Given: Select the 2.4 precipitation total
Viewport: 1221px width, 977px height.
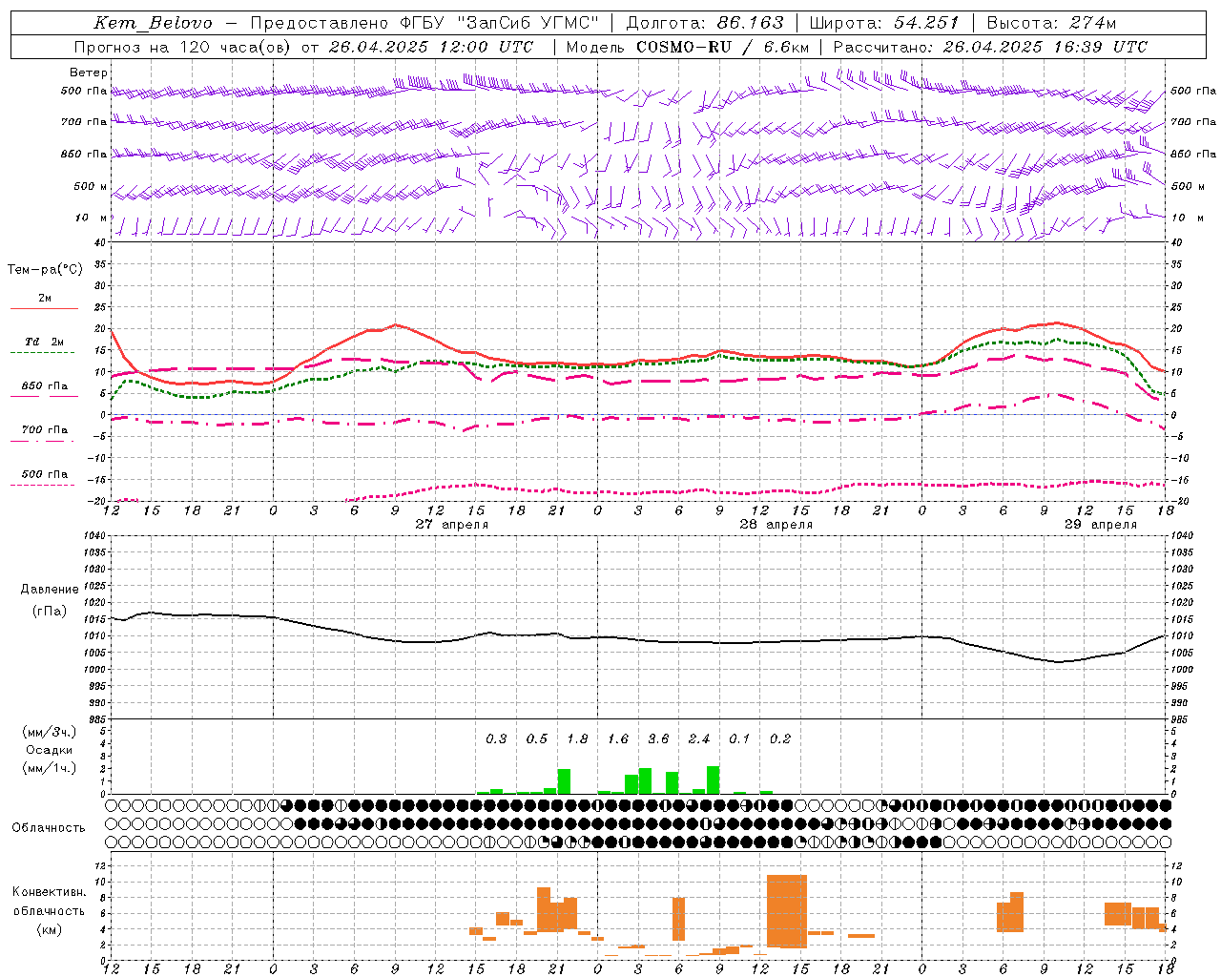Looking at the screenshot, I should coord(699,738).
